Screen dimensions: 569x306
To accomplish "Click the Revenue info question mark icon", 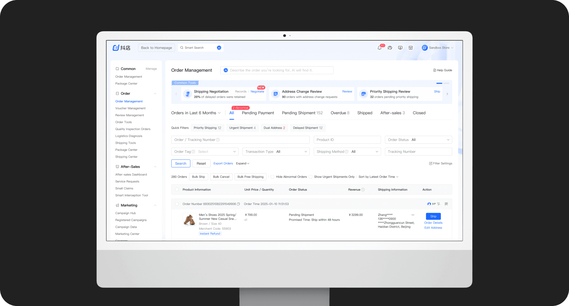I will click(363, 190).
